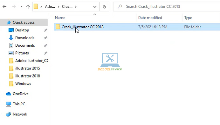
Task: Select the Crac... breadcrumb segment
Action: 67,7
